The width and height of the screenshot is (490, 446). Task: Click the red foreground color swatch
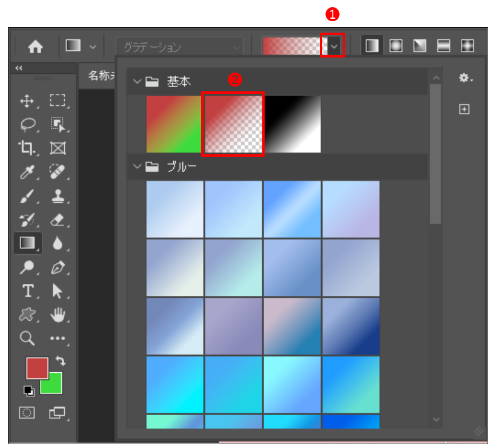[x=36, y=367]
